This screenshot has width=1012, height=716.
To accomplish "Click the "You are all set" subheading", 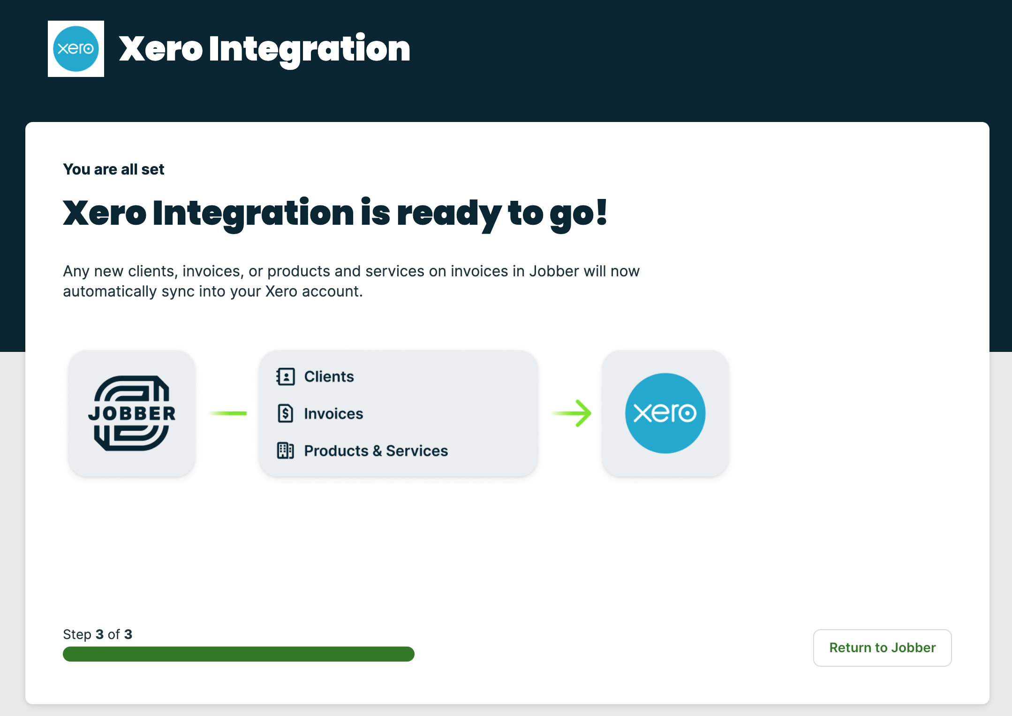I will [113, 169].
